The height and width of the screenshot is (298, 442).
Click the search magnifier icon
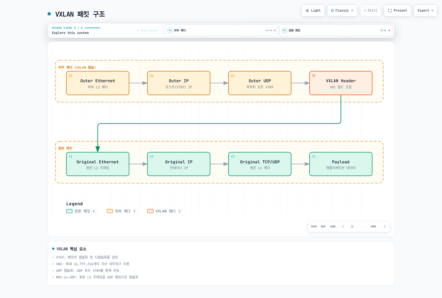pos(343,227)
